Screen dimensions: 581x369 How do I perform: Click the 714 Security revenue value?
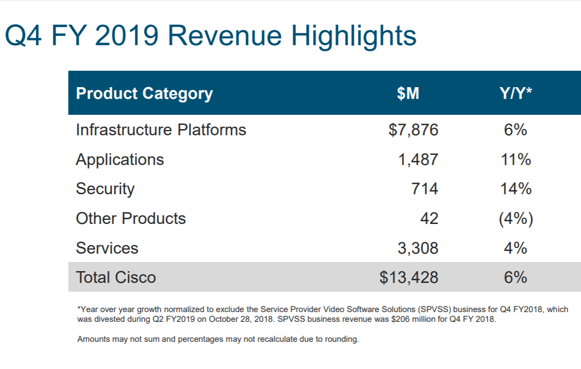(x=425, y=189)
